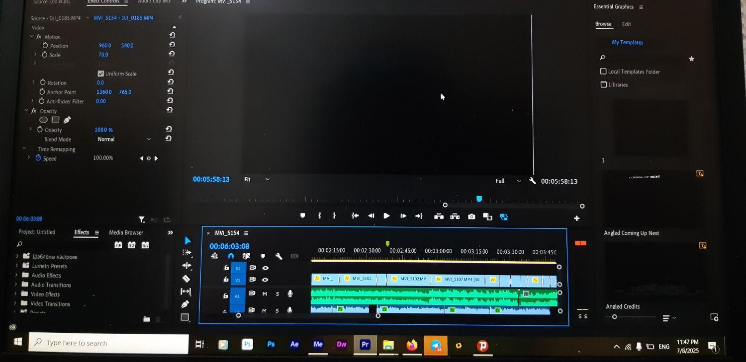Select the Ripple Edit tool
This screenshot has height=362, width=746.
click(x=186, y=266)
